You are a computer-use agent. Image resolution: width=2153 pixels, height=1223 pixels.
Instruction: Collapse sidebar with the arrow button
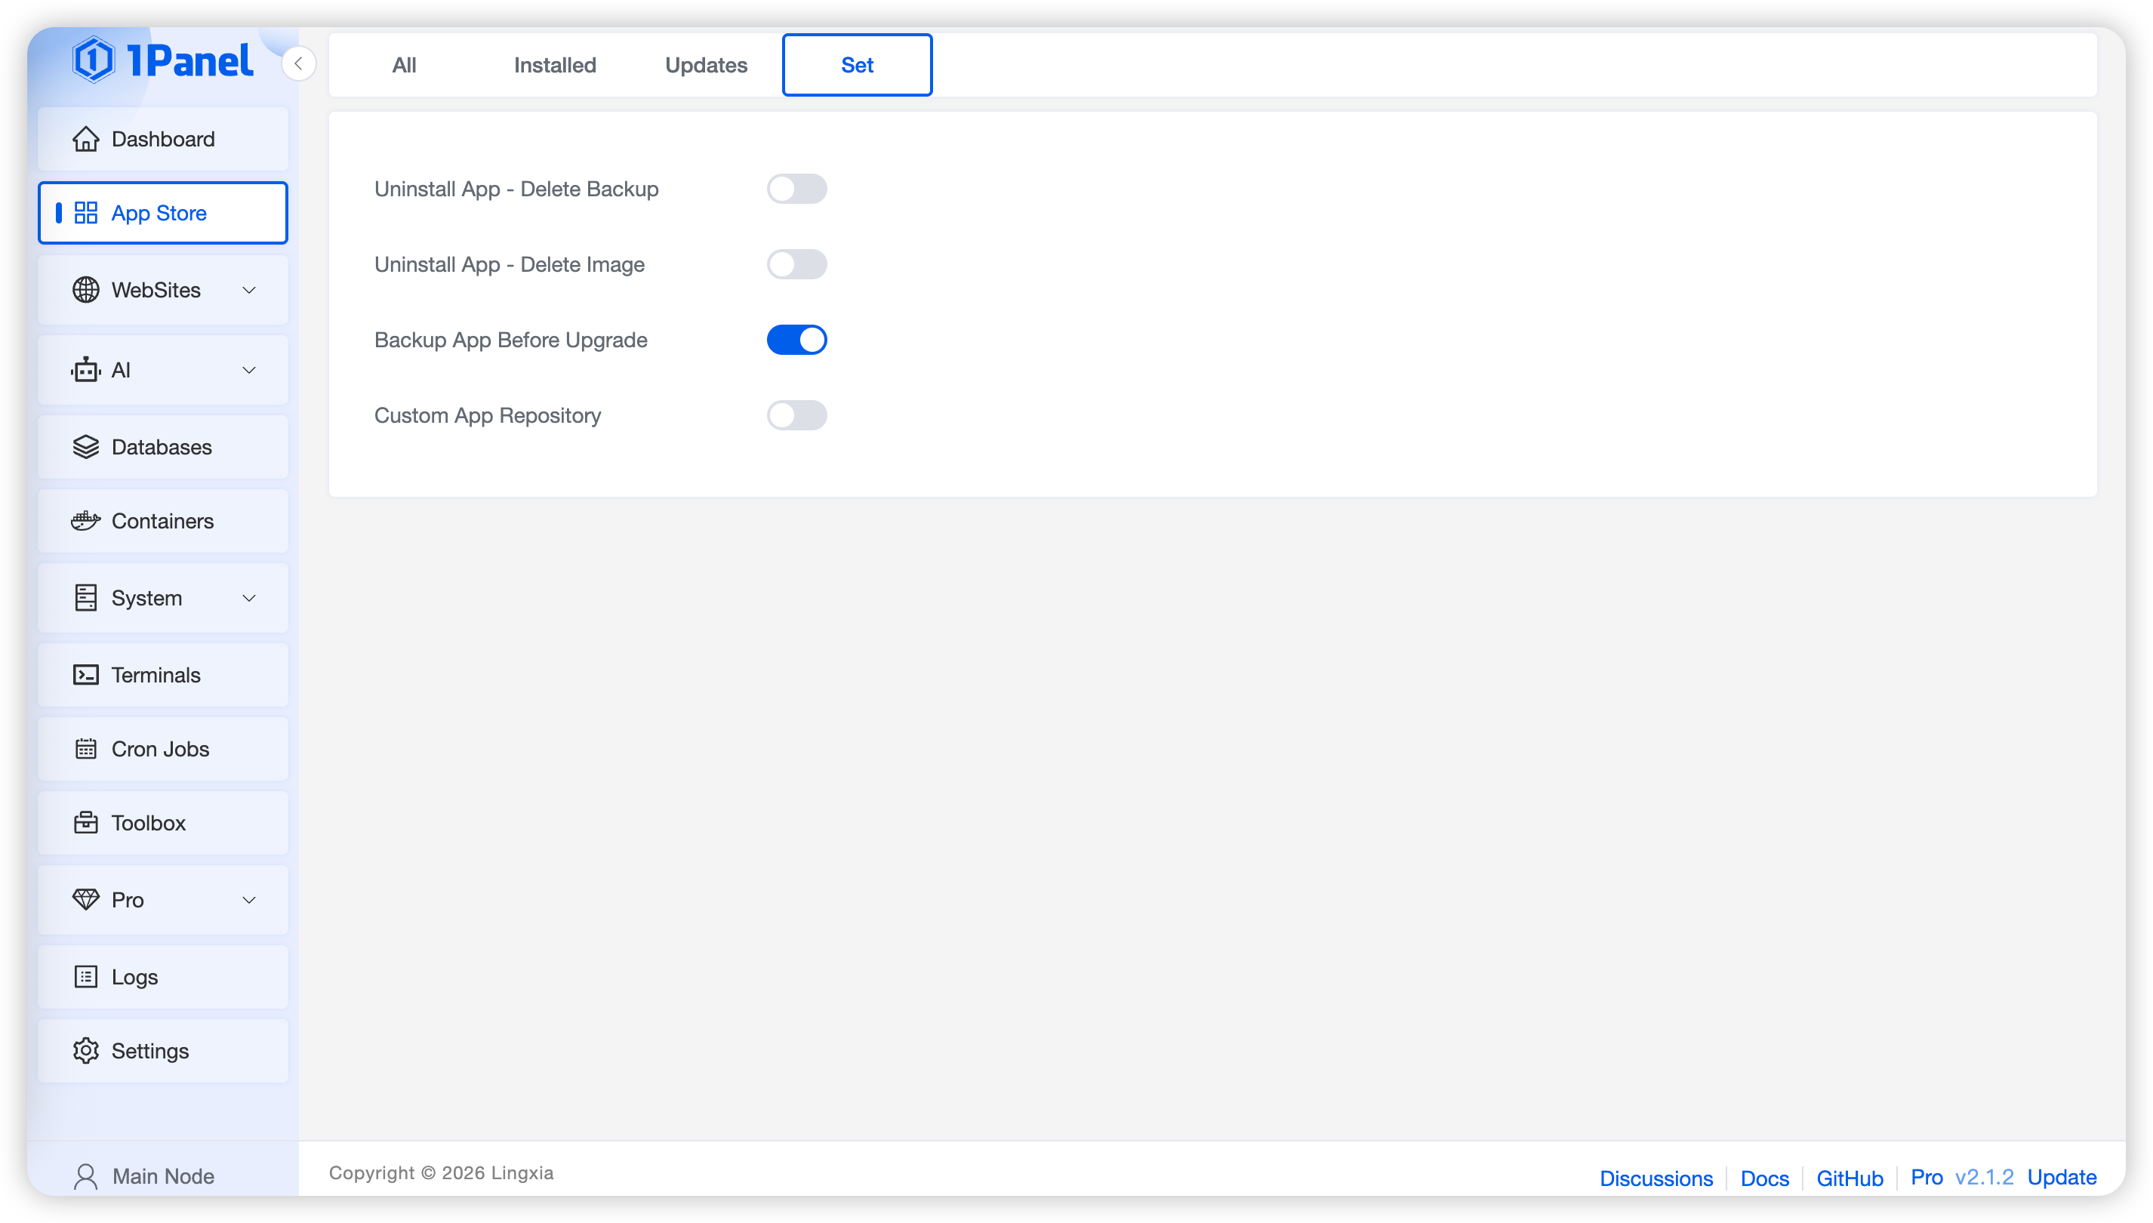298,64
